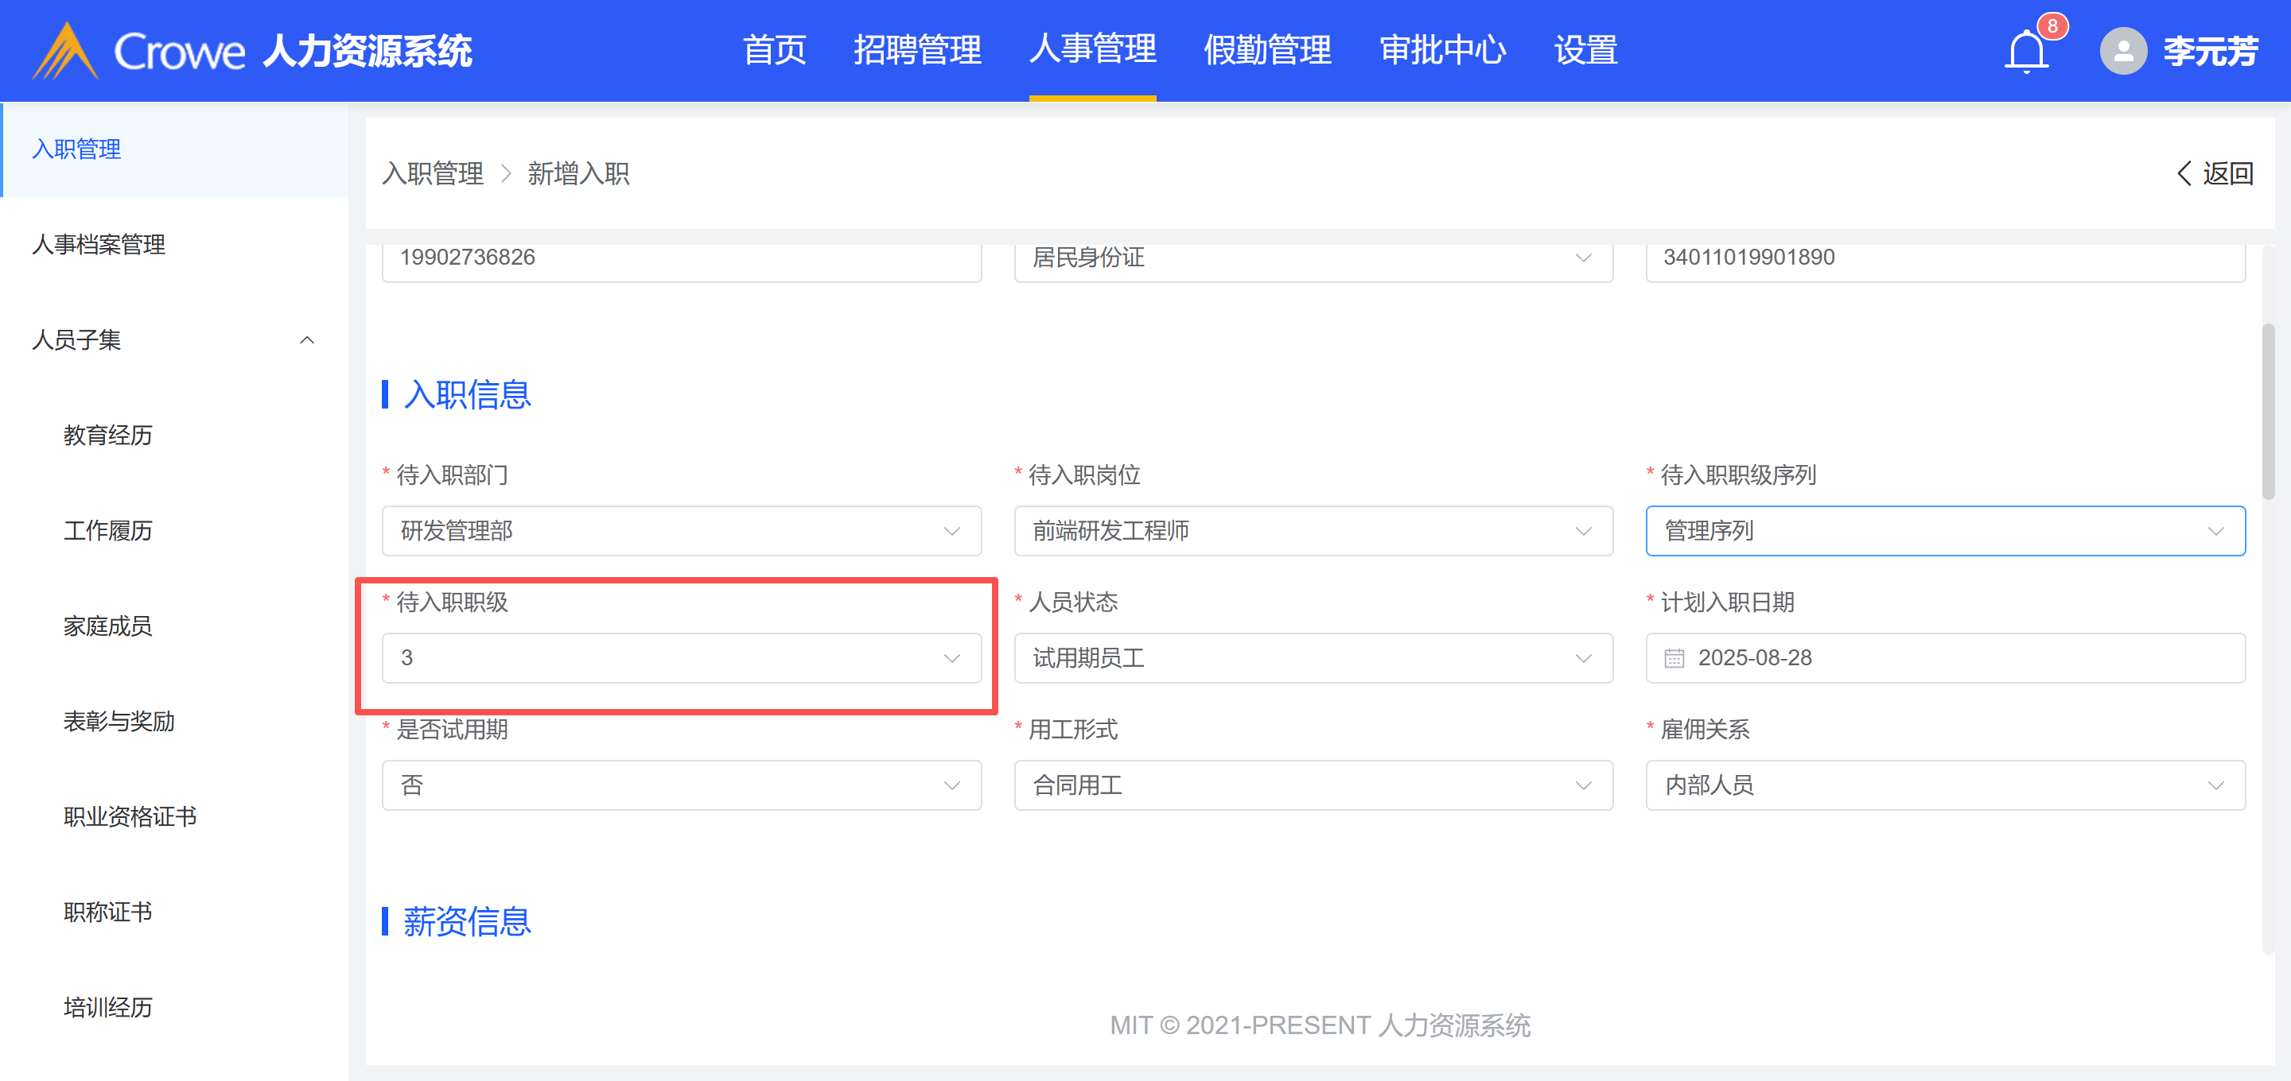Screen dimensions: 2291x1081
Task: Change the 是否试用期 selection
Action: click(x=681, y=785)
